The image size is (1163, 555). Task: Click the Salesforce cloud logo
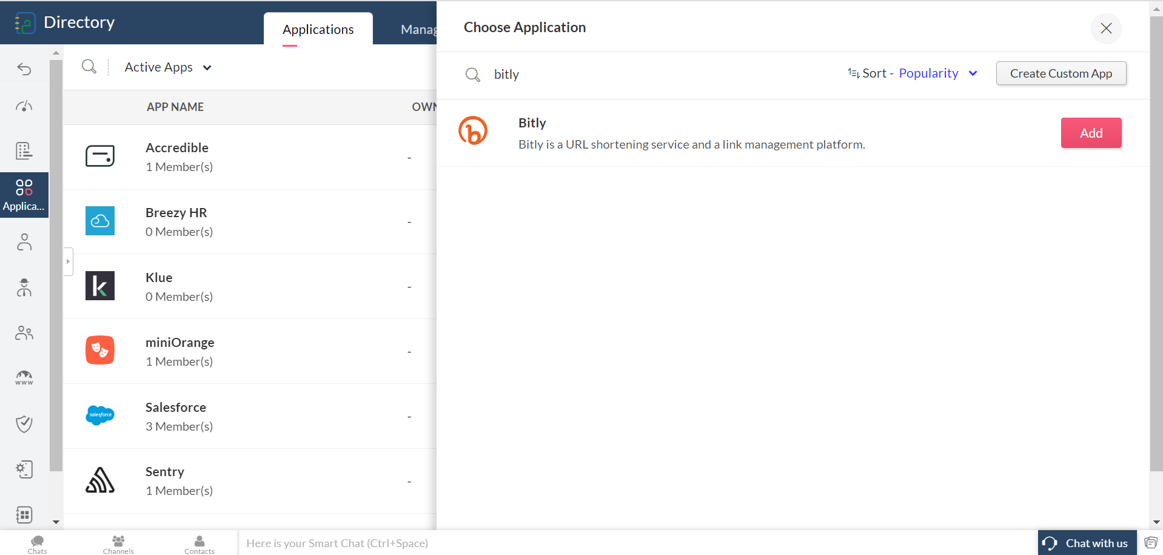[100, 415]
